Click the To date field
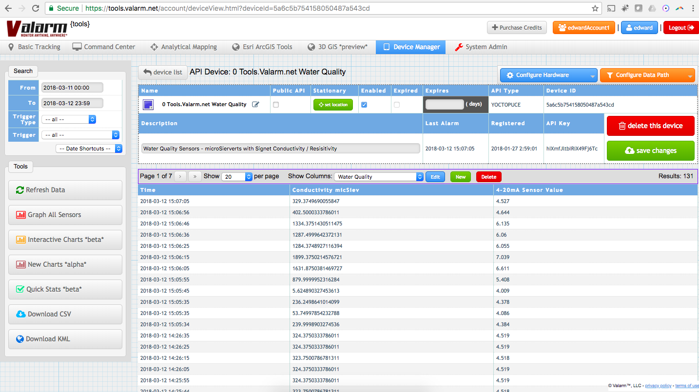This screenshot has height=392, width=699. click(x=72, y=103)
